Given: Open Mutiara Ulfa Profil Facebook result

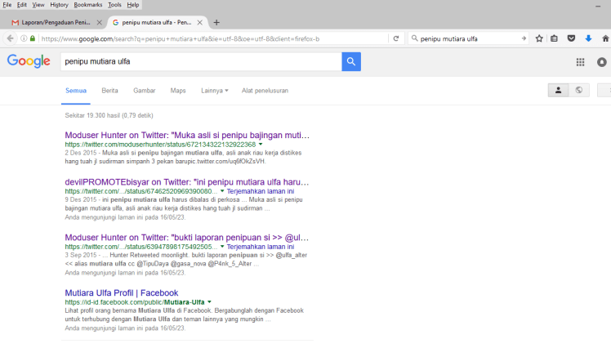Looking at the screenshot, I should tap(121, 292).
